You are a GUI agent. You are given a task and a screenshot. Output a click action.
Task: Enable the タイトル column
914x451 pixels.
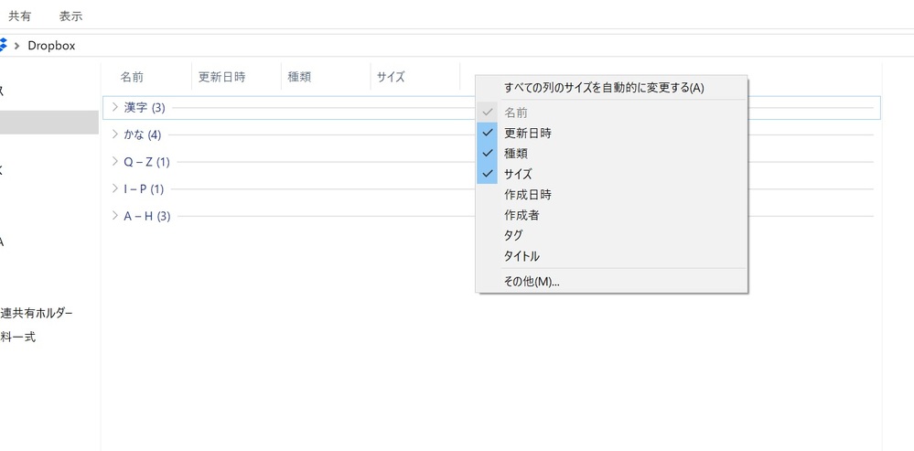coord(522,256)
